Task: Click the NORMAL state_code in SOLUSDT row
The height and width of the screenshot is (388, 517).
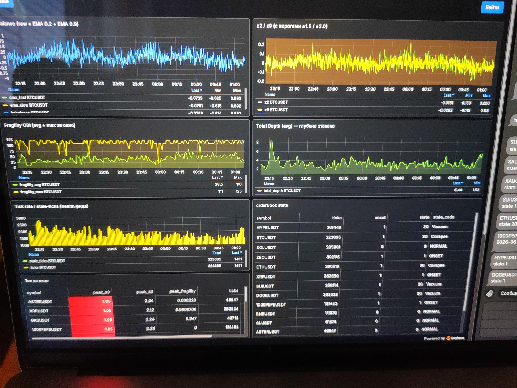Action: pos(438,246)
